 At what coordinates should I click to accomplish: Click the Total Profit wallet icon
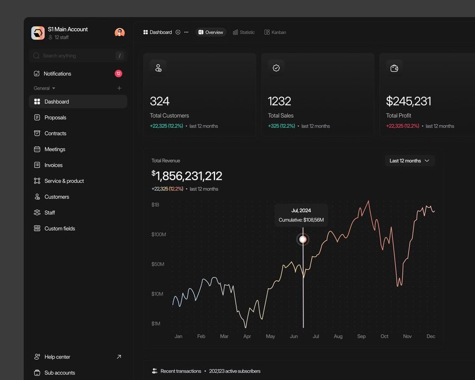[394, 68]
